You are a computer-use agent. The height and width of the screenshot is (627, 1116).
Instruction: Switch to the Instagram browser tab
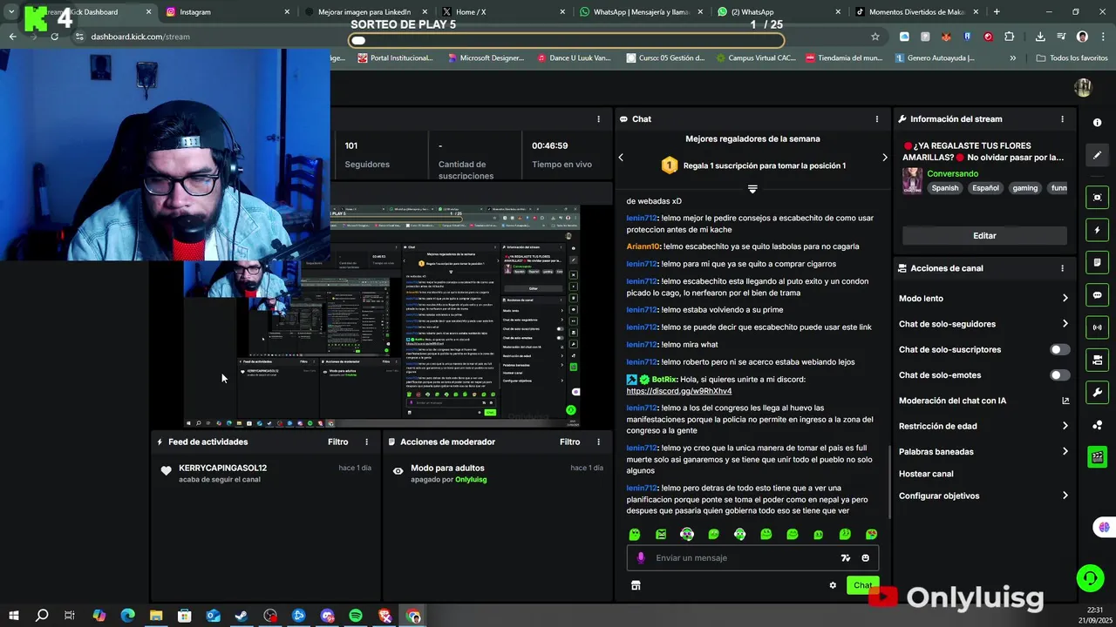pos(227,12)
